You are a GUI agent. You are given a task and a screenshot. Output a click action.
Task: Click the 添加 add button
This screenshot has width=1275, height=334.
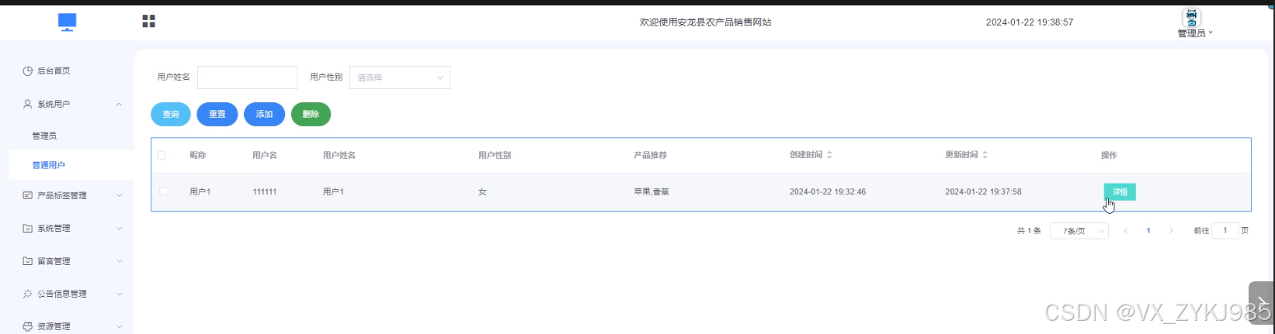pos(264,114)
